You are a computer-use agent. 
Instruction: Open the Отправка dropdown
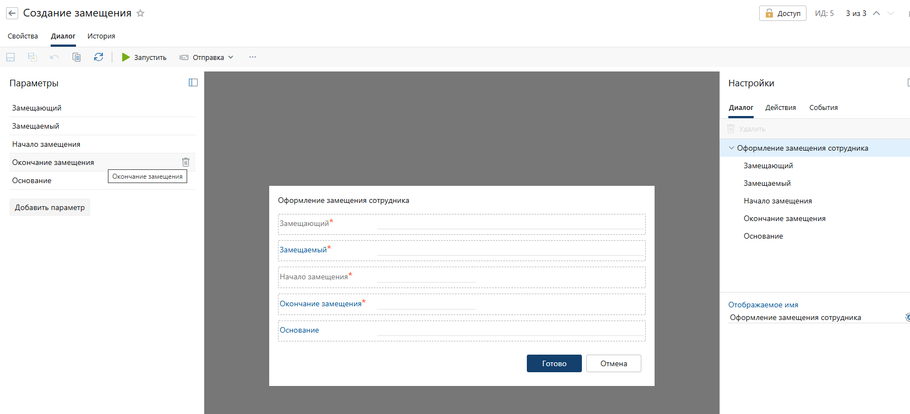coord(207,57)
